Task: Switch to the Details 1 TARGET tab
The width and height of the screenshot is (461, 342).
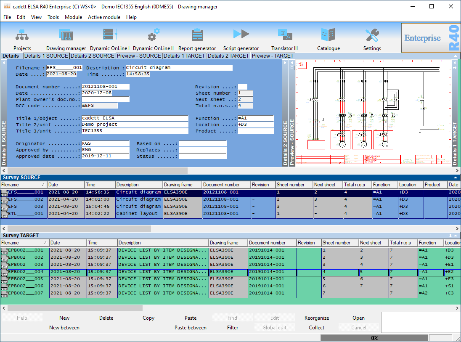Action: [184, 56]
